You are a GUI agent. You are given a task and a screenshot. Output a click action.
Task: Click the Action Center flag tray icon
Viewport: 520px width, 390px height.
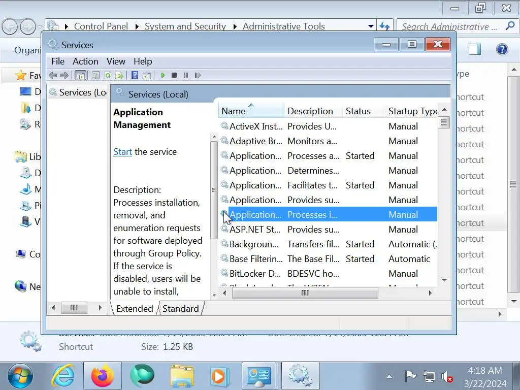click(x=410, y=376)
